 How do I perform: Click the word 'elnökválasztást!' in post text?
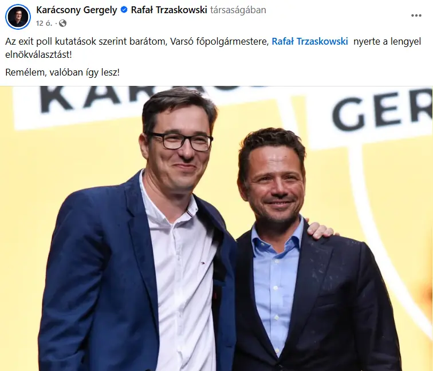38,54
